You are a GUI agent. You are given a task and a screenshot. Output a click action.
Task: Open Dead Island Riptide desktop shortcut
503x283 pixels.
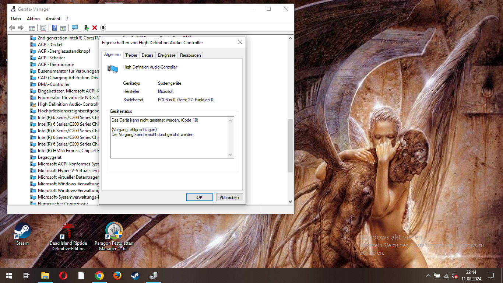[68, 237]
